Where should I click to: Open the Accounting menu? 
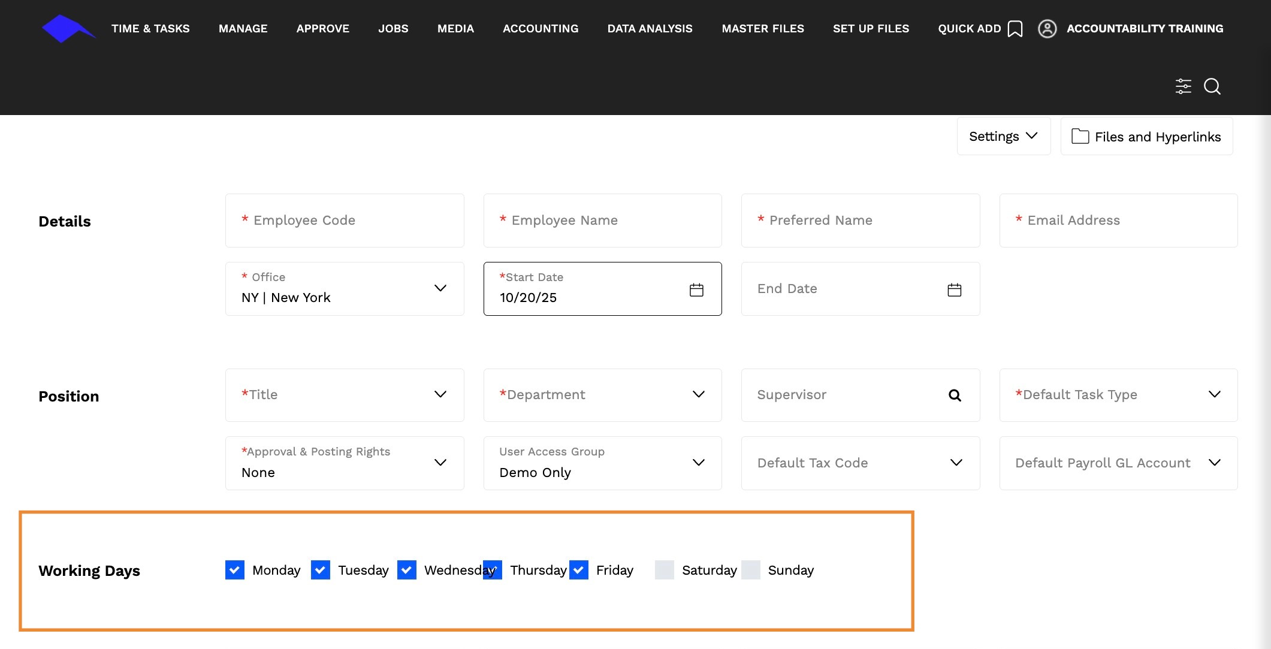point(541,29)
